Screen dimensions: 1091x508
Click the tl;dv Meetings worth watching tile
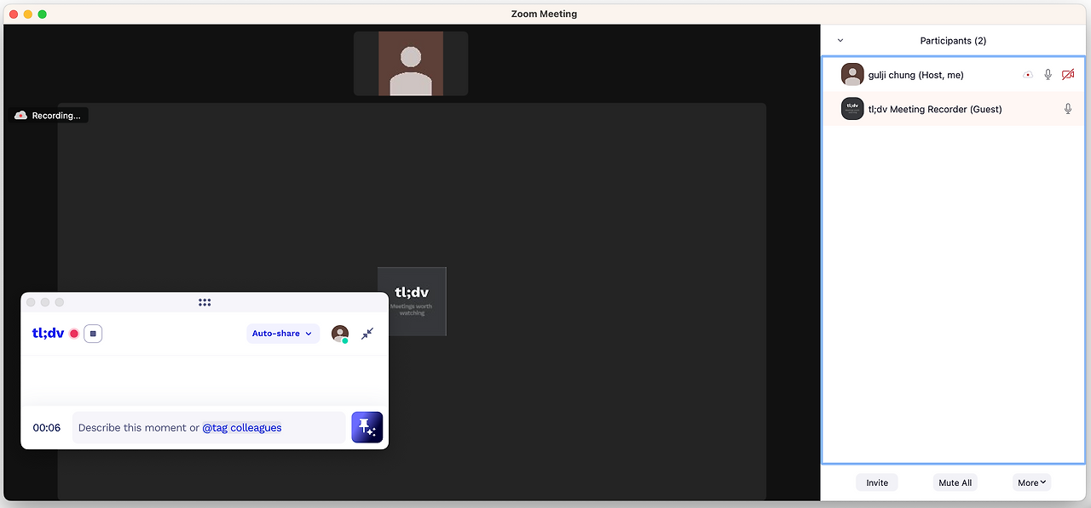point(412,301)
